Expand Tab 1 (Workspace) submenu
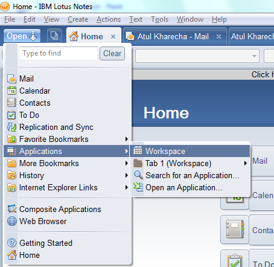The width and height of the screenshot is (274, 267). (190, 163)
